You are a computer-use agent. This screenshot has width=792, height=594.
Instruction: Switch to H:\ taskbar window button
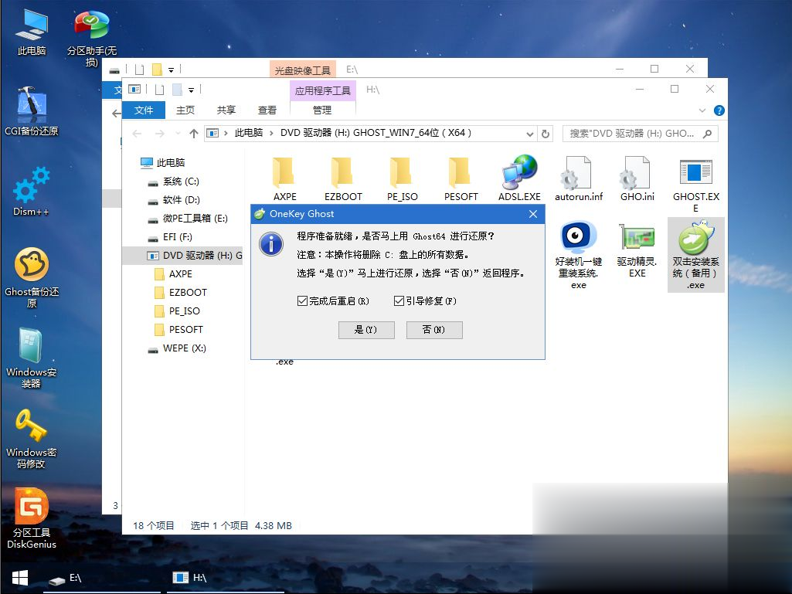tap(225, 578)
